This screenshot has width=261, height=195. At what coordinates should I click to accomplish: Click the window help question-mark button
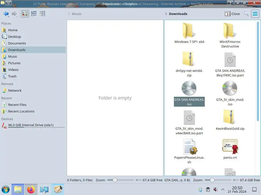point(230,3)
